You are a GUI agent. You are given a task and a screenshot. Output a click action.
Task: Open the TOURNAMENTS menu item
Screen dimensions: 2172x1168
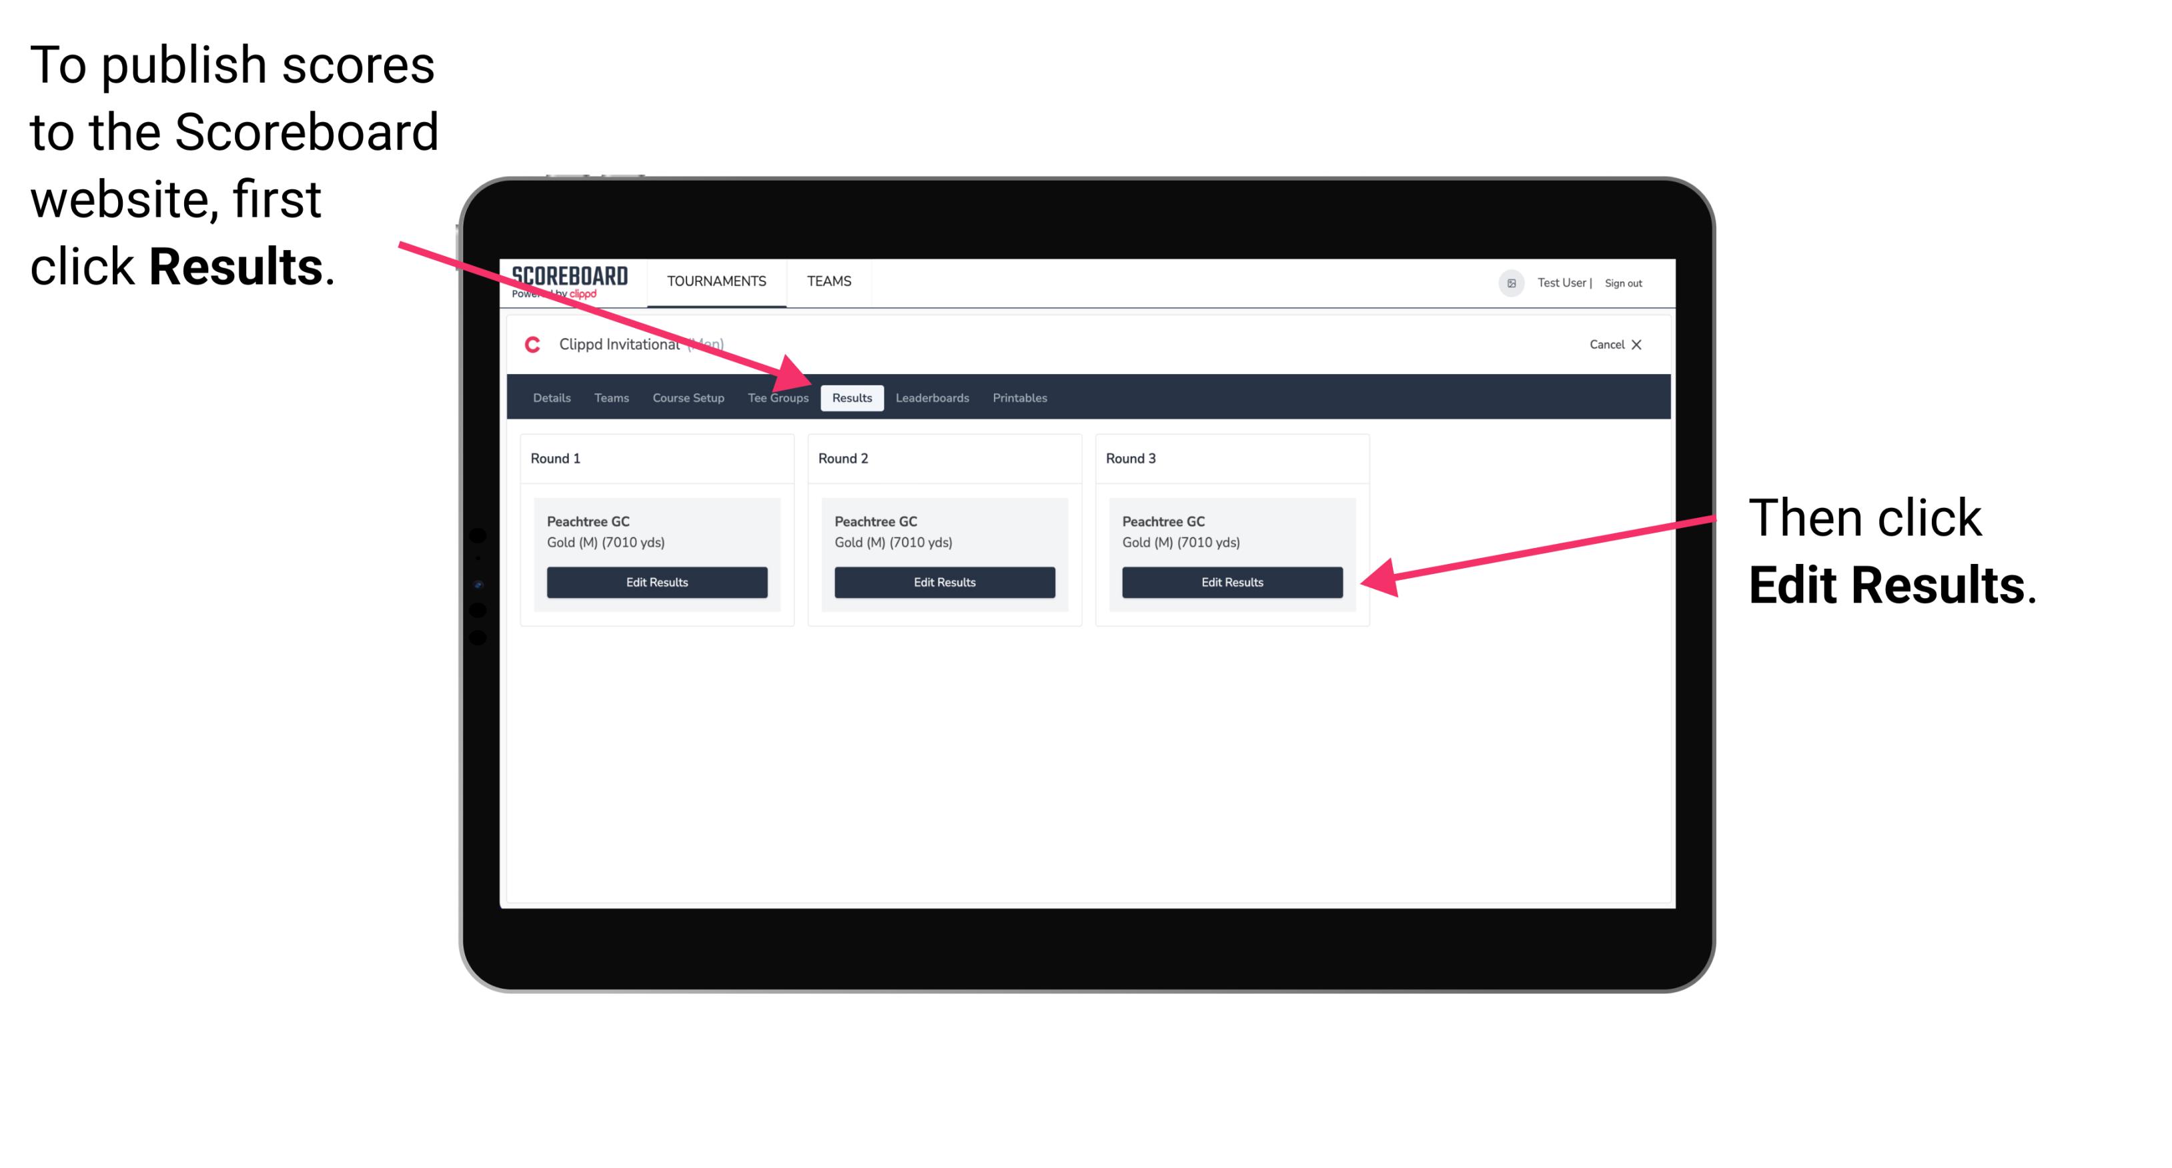tap(712, 281)
